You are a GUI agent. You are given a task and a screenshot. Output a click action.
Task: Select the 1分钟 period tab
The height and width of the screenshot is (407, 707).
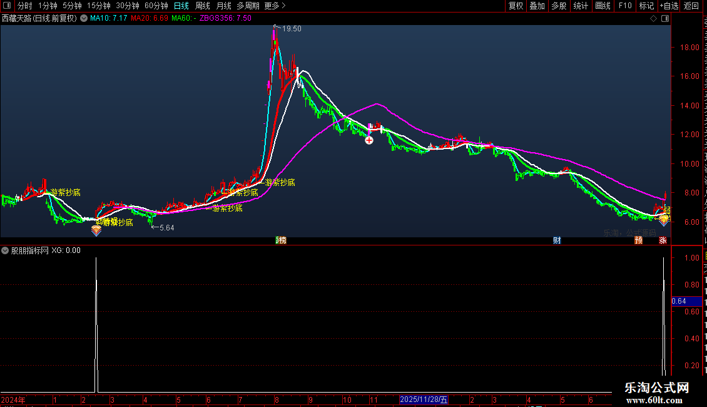point(48,6)
